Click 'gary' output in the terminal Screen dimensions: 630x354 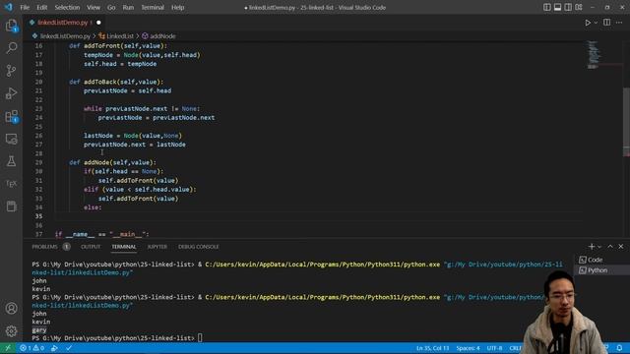pyautogui.click(x=39, y=330)
